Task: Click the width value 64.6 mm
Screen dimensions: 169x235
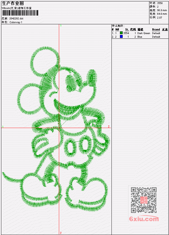Action: click(x=162, y=14)
